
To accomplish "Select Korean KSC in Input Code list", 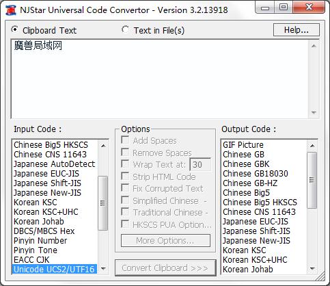I will (x=55, y=203).
